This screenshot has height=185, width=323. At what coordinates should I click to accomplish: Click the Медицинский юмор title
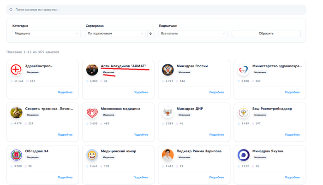119,151
